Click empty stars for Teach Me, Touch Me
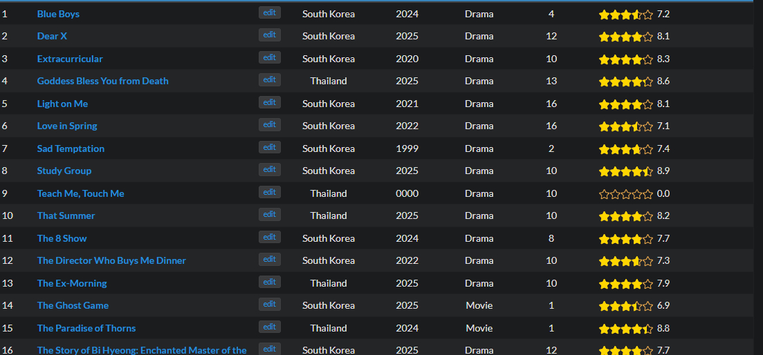 point(625,194)
